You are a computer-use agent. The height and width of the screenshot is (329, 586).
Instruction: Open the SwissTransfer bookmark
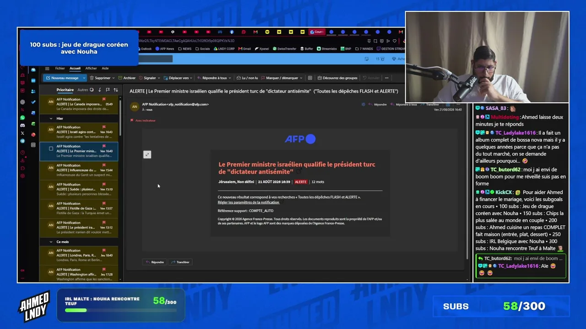pyautogui.click(x=285, y=49)
